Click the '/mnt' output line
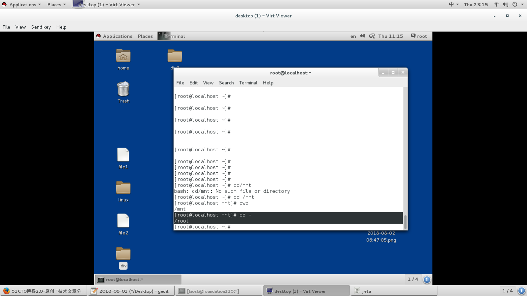The width and height of the screenshot is (527, 296). [x=180, y=209]
